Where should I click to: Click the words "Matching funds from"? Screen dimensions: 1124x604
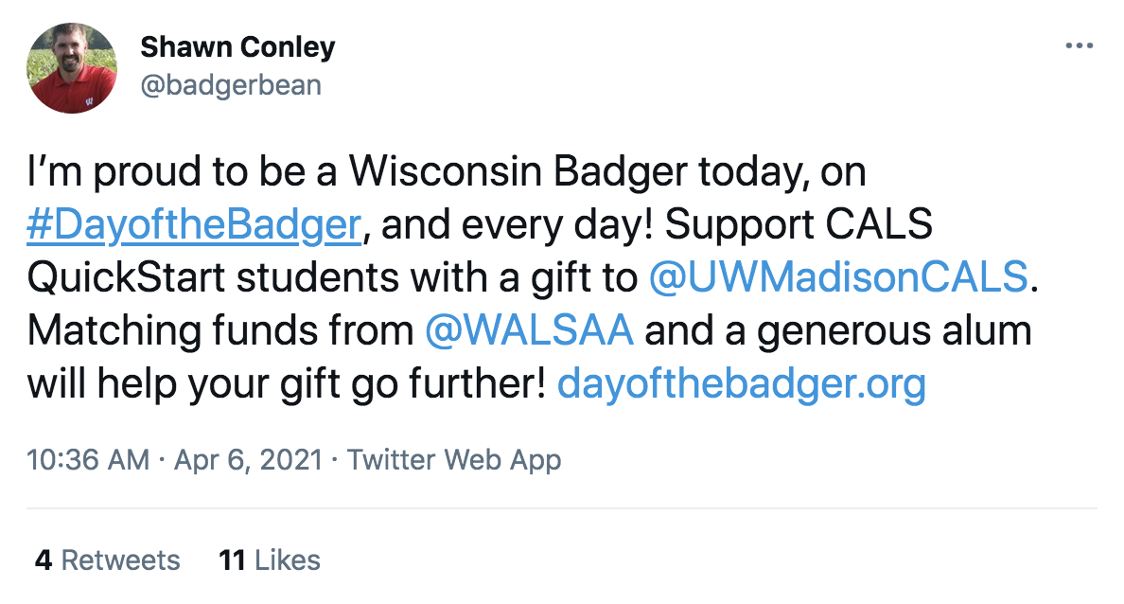click(x=220, y=331)
